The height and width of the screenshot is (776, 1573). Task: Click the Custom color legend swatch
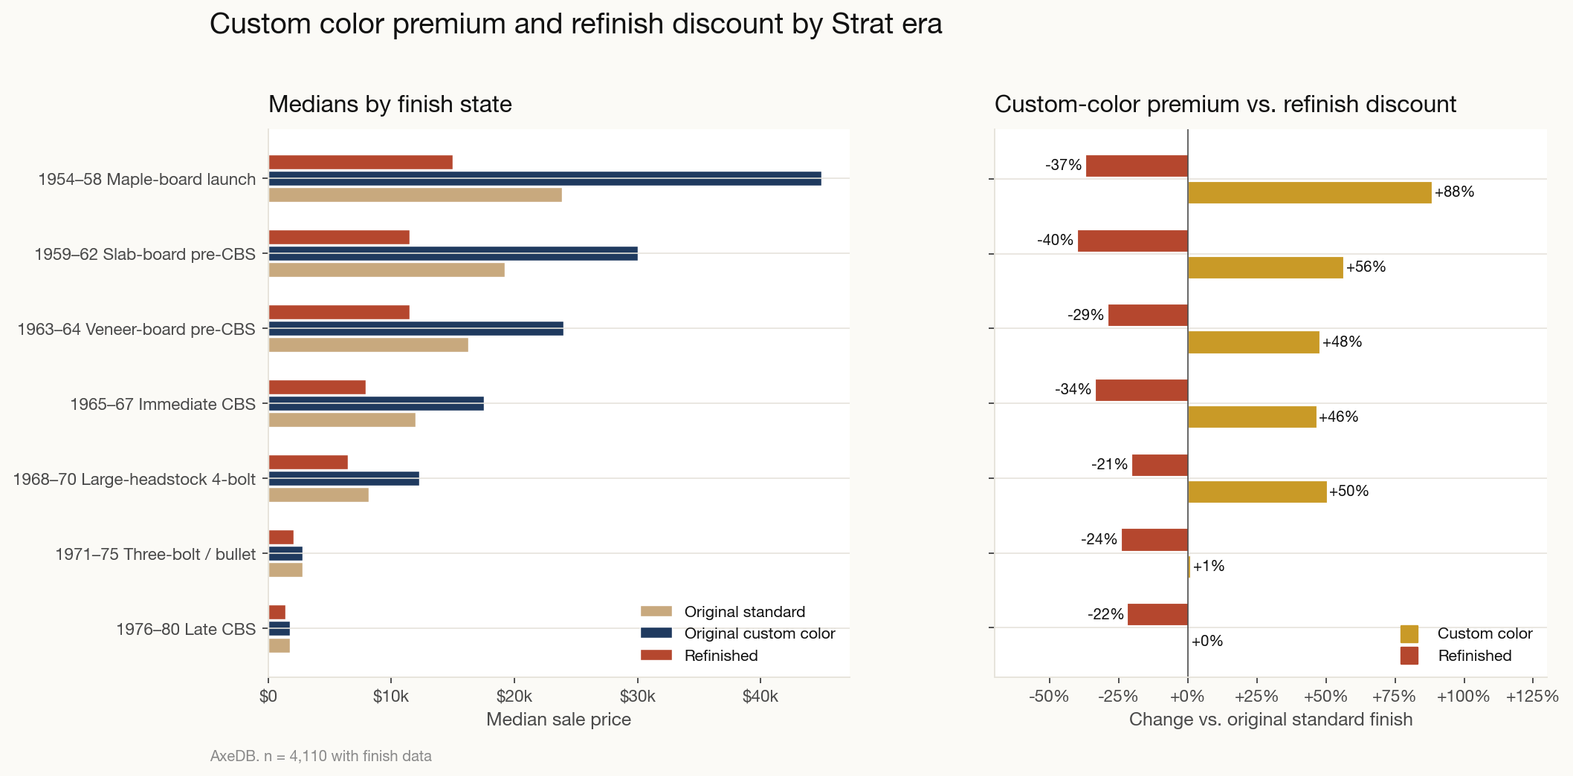tap(1409, 633)
